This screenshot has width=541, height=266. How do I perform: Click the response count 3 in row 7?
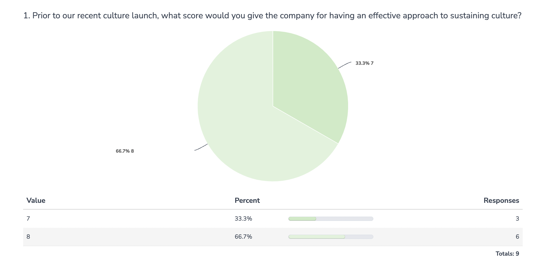pyautogui.click(x=517, y=219)
